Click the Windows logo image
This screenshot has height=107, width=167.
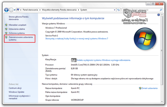click(x=145, y=39)
